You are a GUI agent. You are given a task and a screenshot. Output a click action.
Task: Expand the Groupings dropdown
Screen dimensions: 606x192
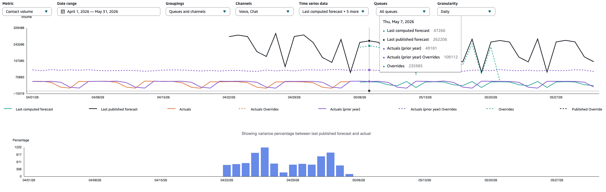[x=198, y=12]
